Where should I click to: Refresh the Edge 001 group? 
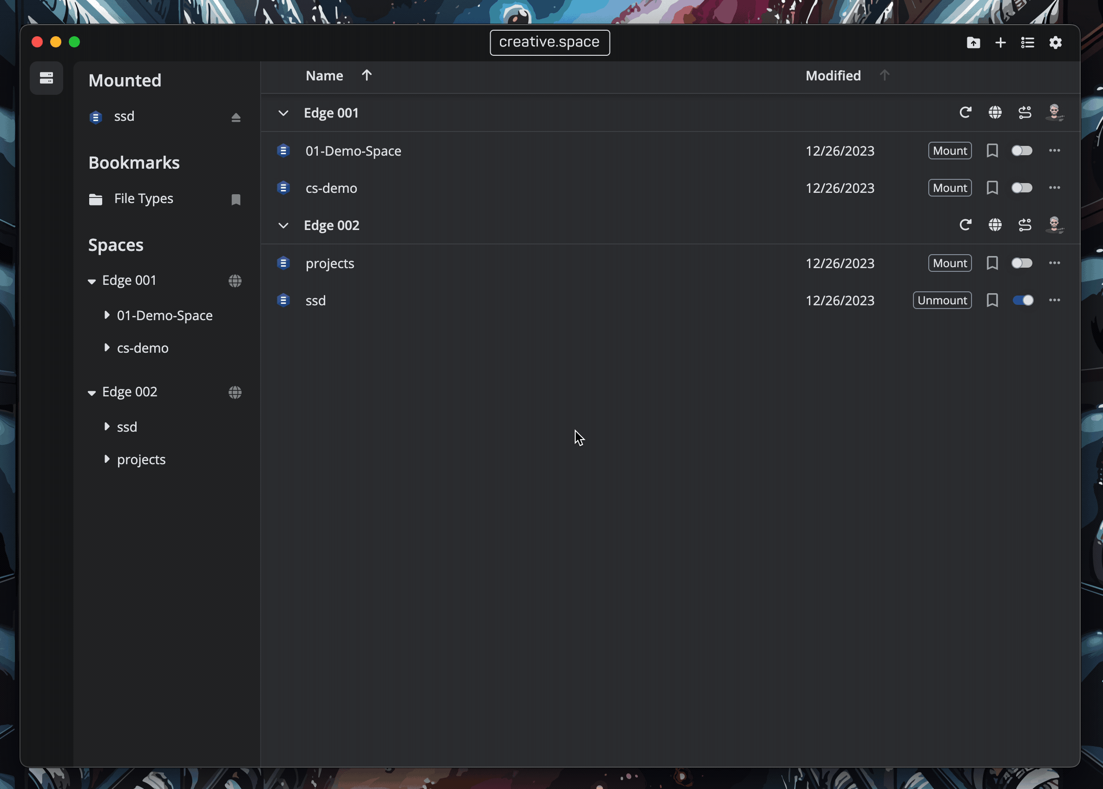(965, 112)
